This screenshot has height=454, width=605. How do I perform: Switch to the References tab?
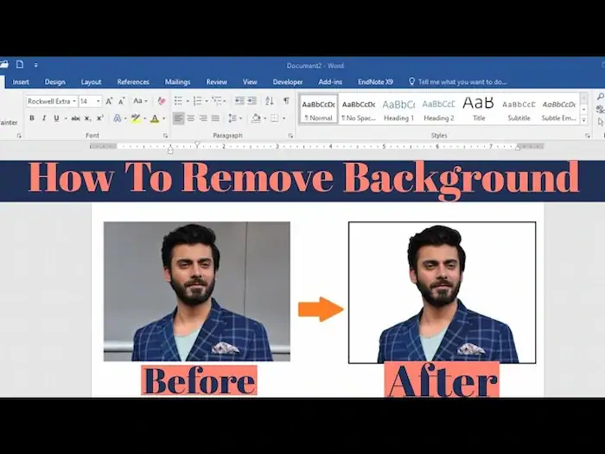point(133,82)
